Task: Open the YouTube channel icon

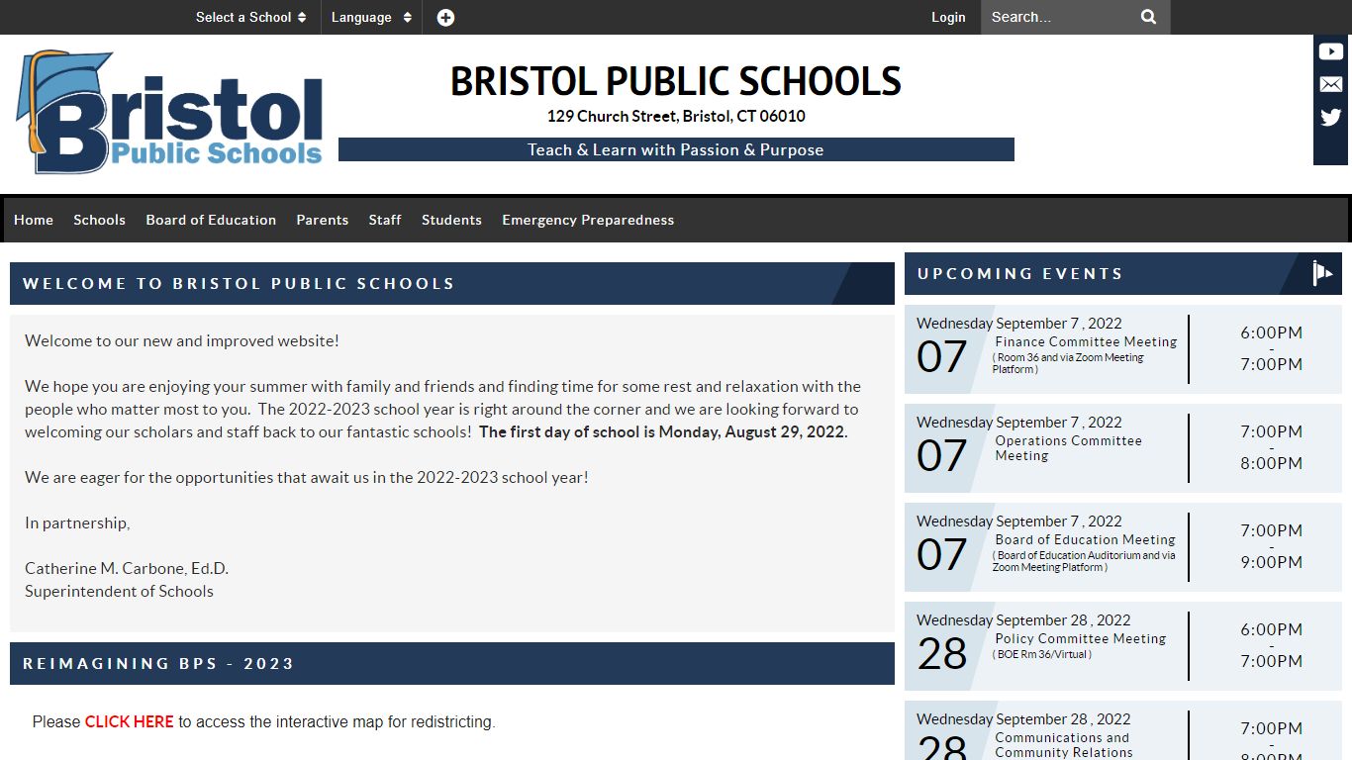Action: (1331, 51)
